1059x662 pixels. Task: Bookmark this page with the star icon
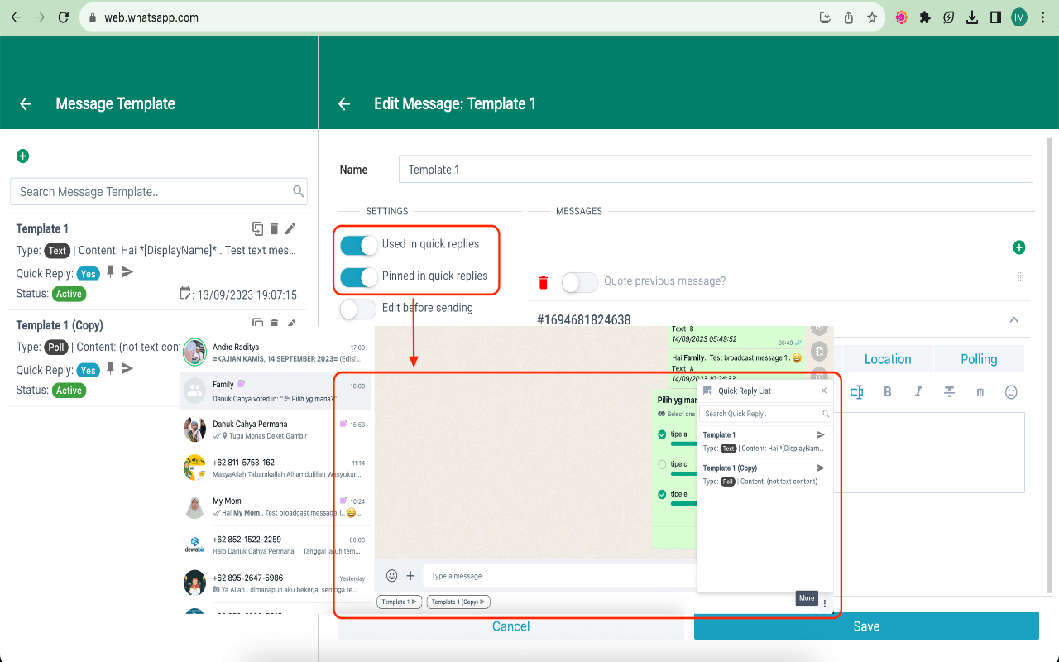(872, 17)
